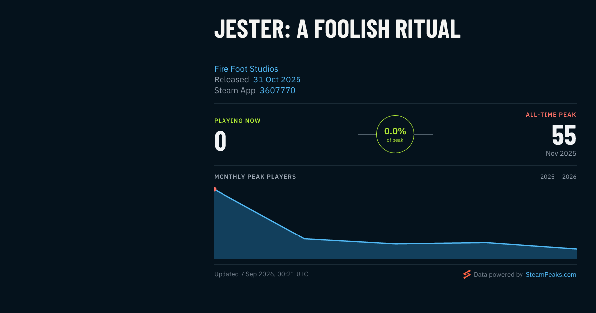Click the red peak marker on chart
Screen dimensions: 596x313
215,189
